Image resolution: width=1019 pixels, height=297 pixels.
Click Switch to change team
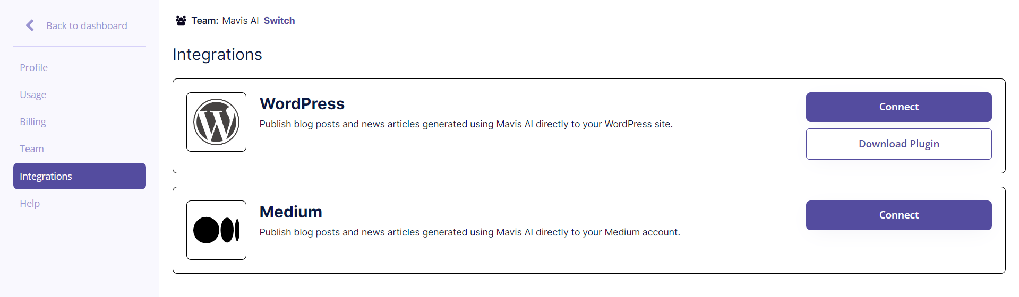[279, 21]
